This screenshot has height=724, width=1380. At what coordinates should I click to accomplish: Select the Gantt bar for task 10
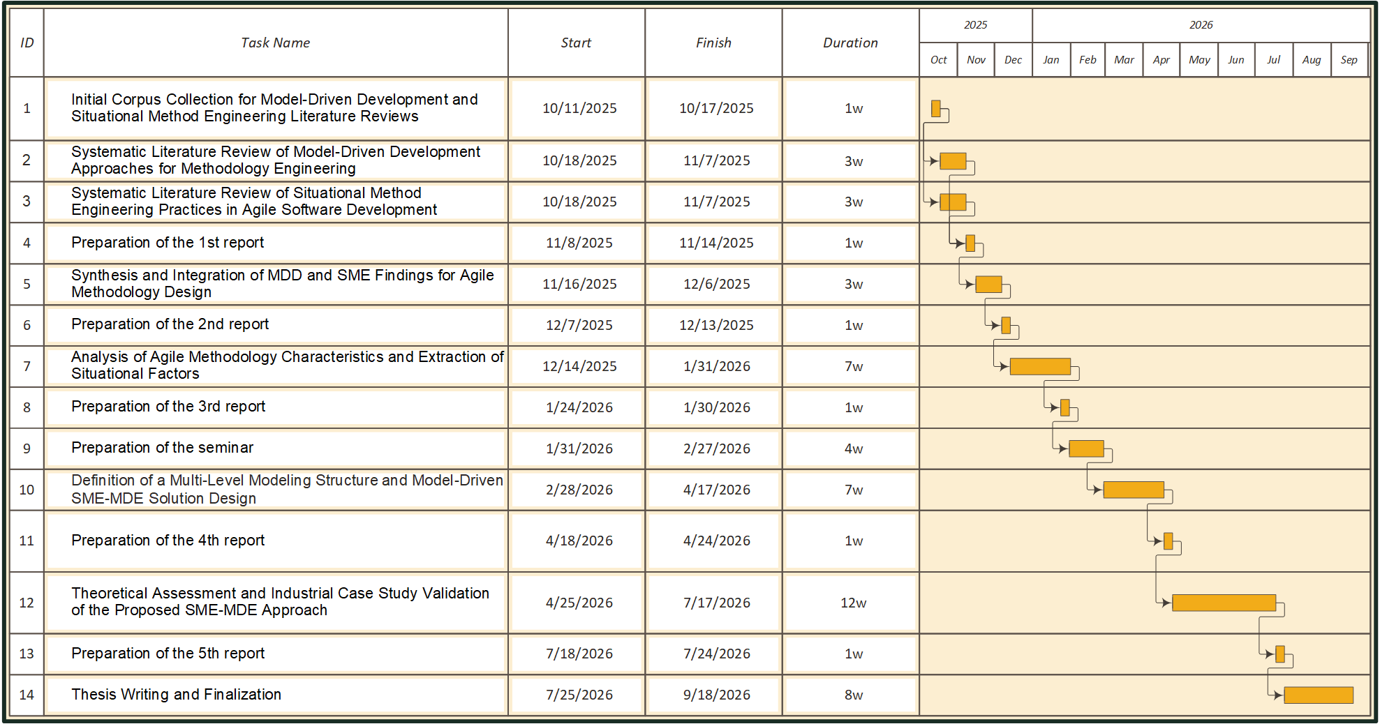[1133, 490]
